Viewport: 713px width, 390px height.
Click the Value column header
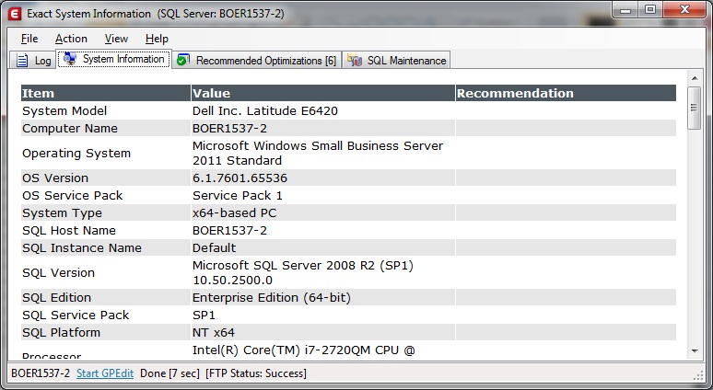pyautogui.click(x=322, y=93)
